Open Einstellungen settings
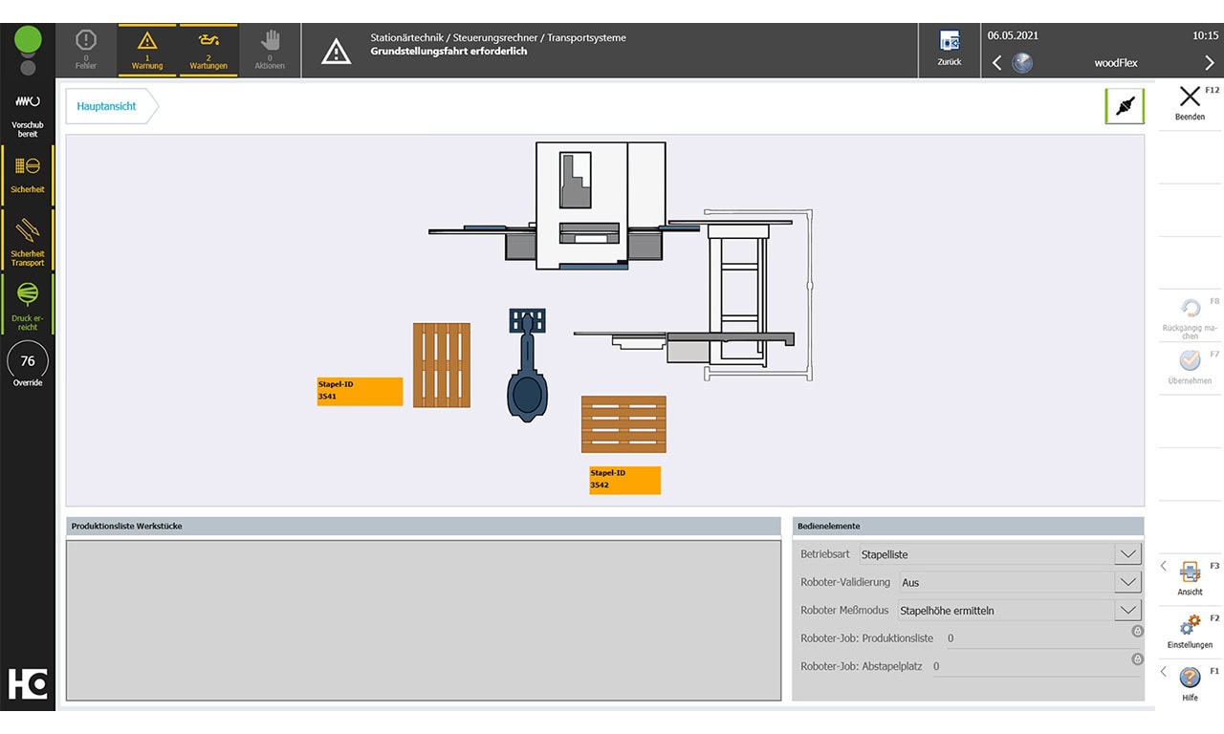The width and height of the screenshot is (1224, 734). point(1190,632)
